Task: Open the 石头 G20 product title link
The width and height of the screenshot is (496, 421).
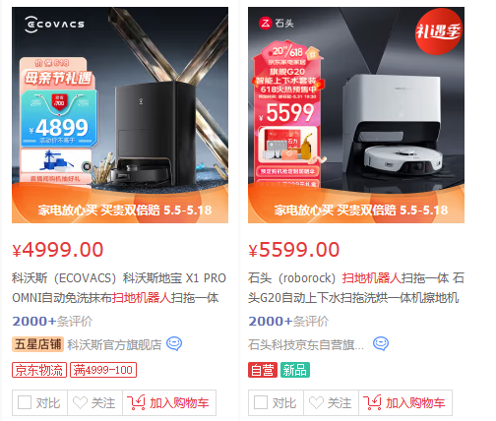Action: [x=356, y=288]
